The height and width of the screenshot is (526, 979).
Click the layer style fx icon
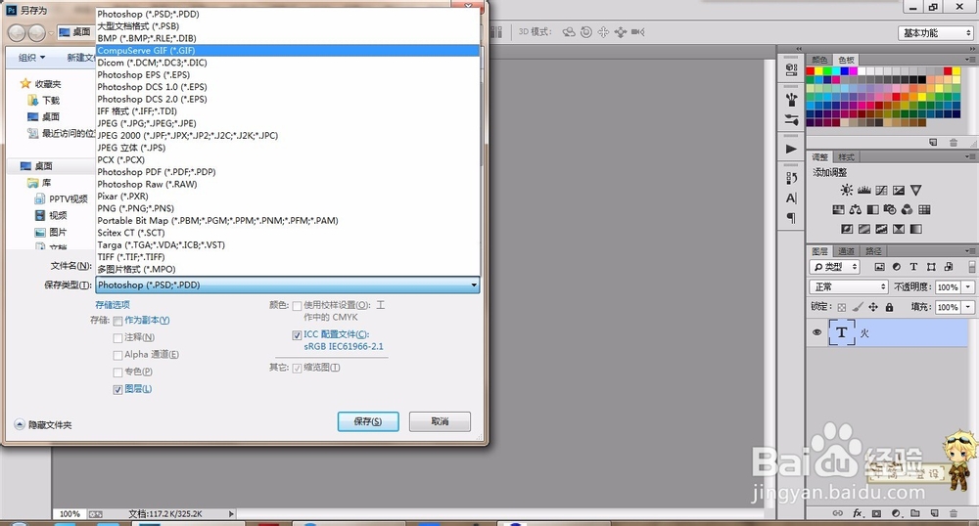[x=858, y=513]
